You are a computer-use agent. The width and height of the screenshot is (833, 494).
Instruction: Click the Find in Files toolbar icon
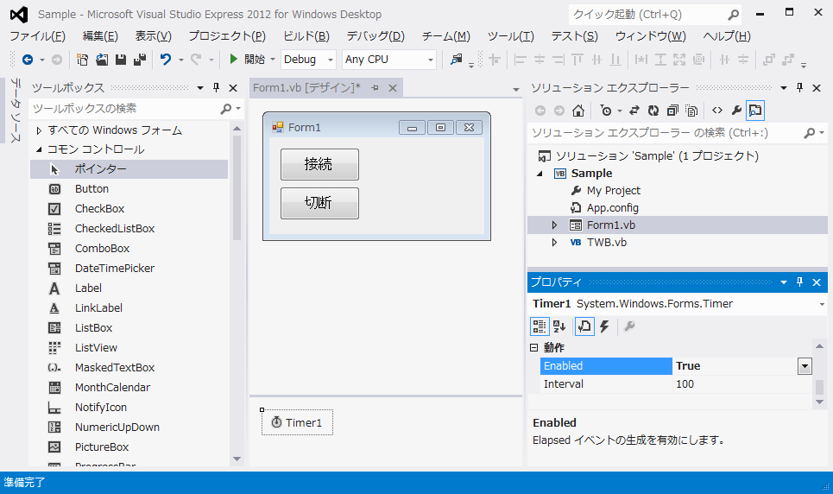pos(457,60)
